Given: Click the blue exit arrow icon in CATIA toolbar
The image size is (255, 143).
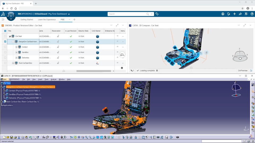Looking at the screenshot, I should [171, 137].
